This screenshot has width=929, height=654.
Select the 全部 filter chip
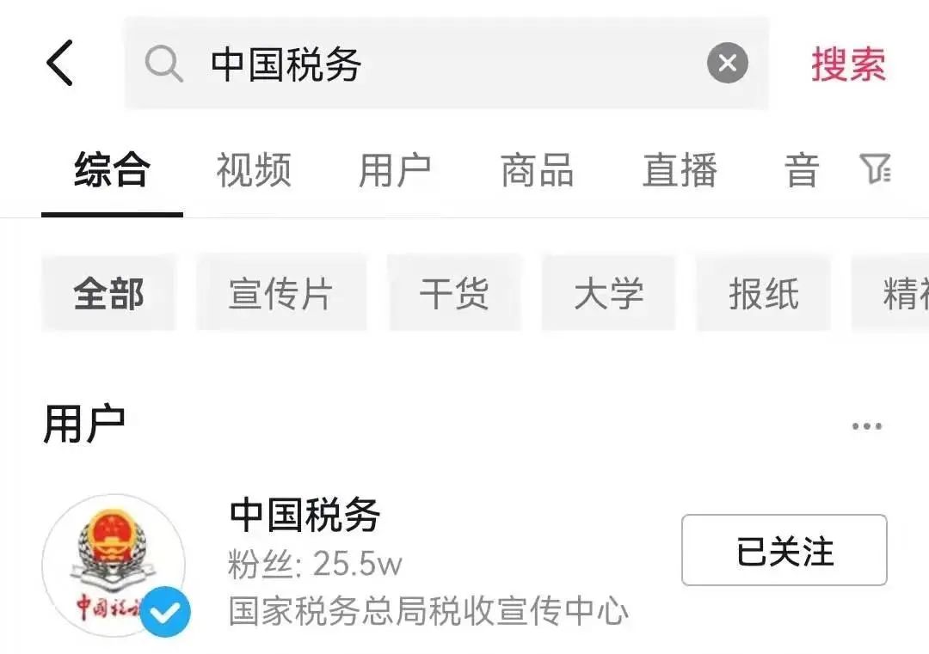point(109,293)
